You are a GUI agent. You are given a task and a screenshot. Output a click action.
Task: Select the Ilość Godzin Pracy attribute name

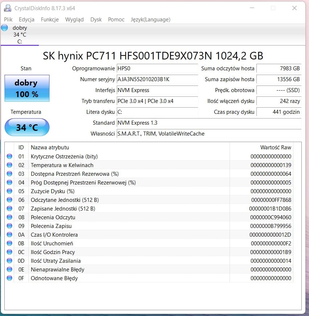(53, 252)
